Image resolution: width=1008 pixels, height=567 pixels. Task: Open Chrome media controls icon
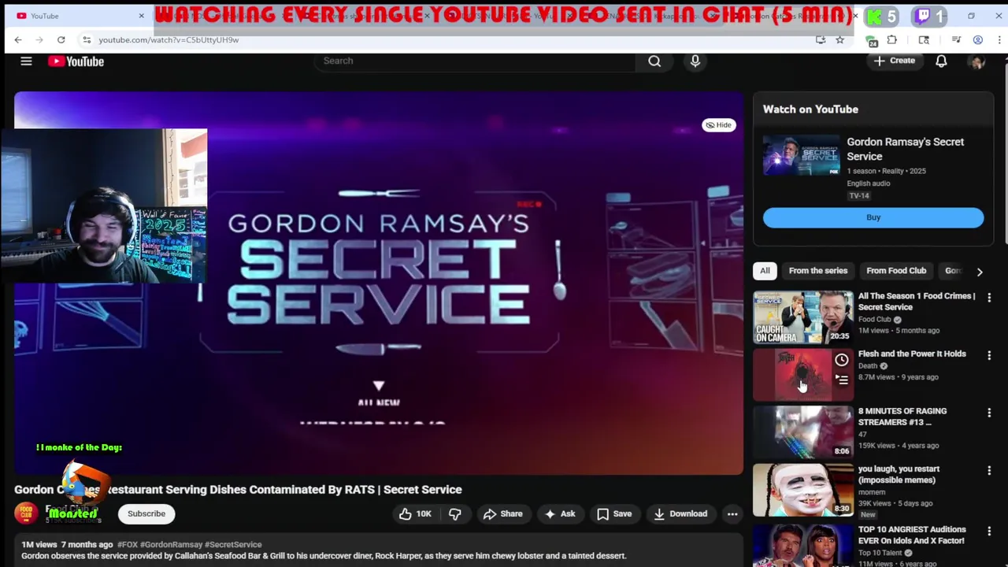click(956, 39)
